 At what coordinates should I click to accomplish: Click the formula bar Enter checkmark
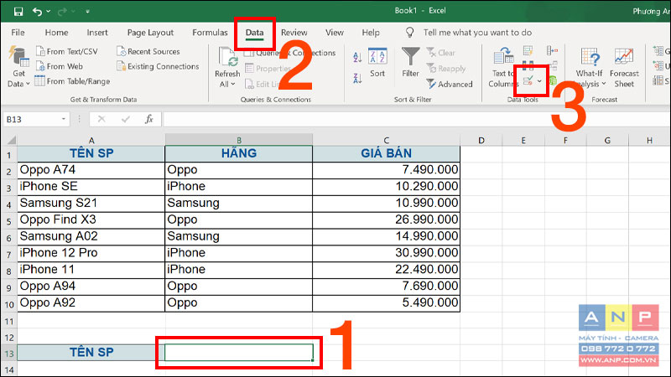tap(125, 119)
